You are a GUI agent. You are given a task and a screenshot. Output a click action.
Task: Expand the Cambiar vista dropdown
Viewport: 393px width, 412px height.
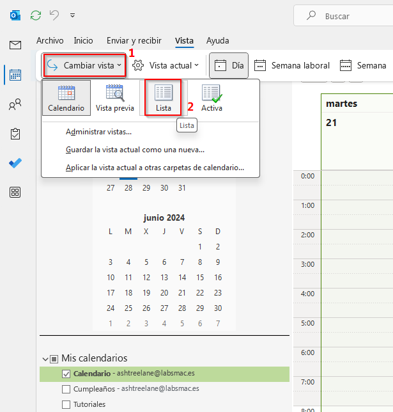(x=84, y=65)
